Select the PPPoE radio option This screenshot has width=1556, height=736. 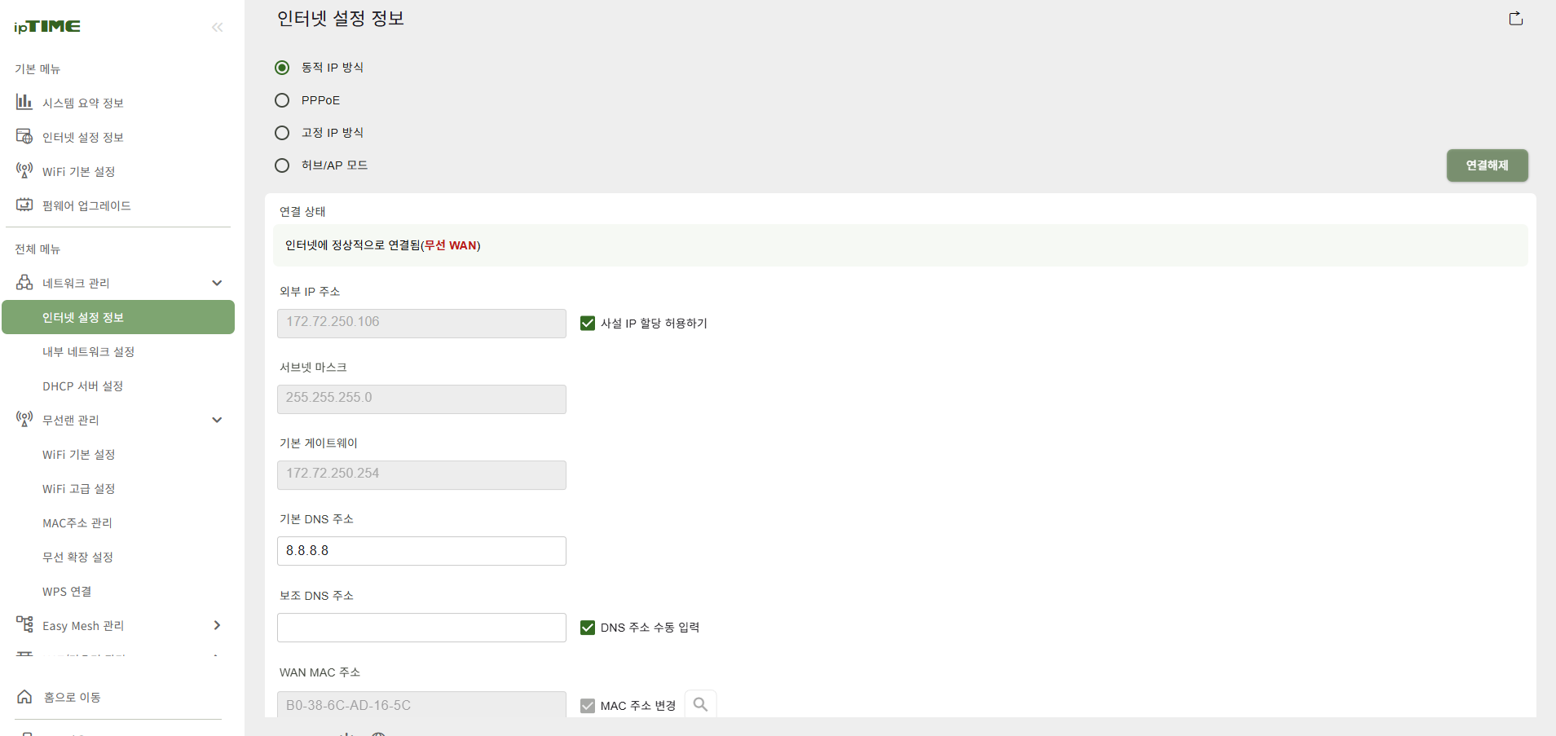coord(282,100)
